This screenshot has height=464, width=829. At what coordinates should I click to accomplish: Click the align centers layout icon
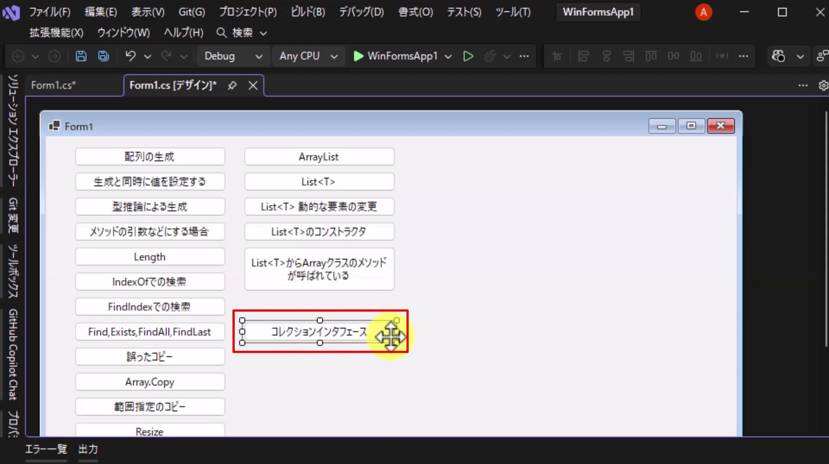click(607, 56)
